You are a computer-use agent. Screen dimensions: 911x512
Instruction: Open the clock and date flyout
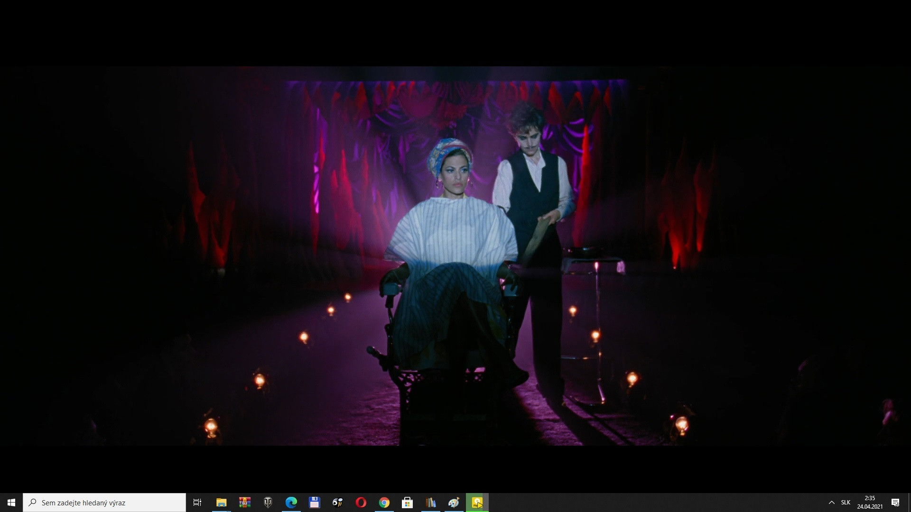tap(870, 503)
